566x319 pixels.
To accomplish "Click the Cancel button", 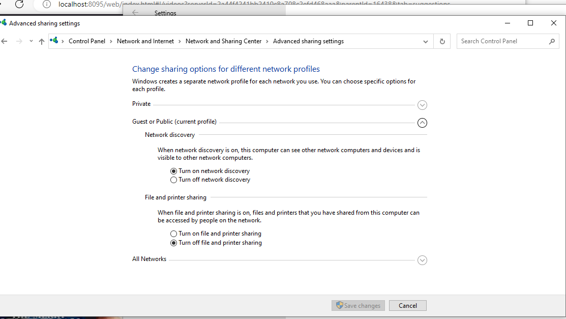I will (407, 306).
